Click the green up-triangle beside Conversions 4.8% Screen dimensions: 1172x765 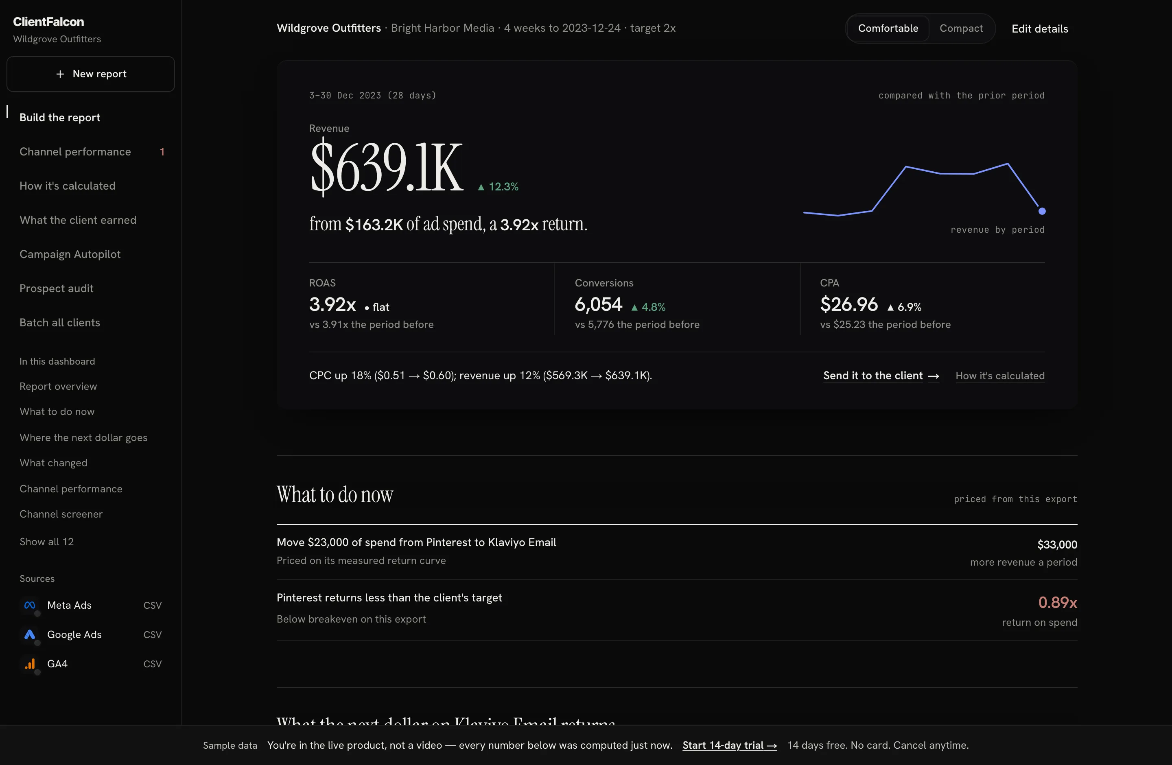(634, 307)
